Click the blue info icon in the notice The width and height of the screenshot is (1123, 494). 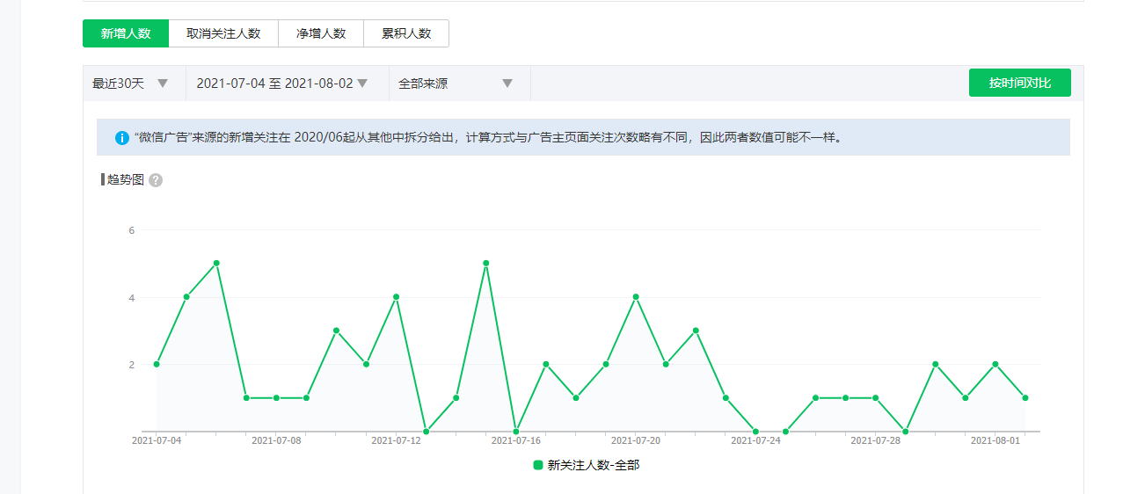122,138
